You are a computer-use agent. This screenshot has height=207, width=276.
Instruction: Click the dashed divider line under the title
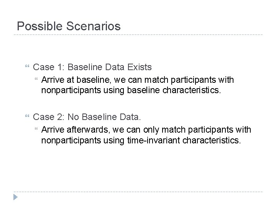click(x=138, y=35)
